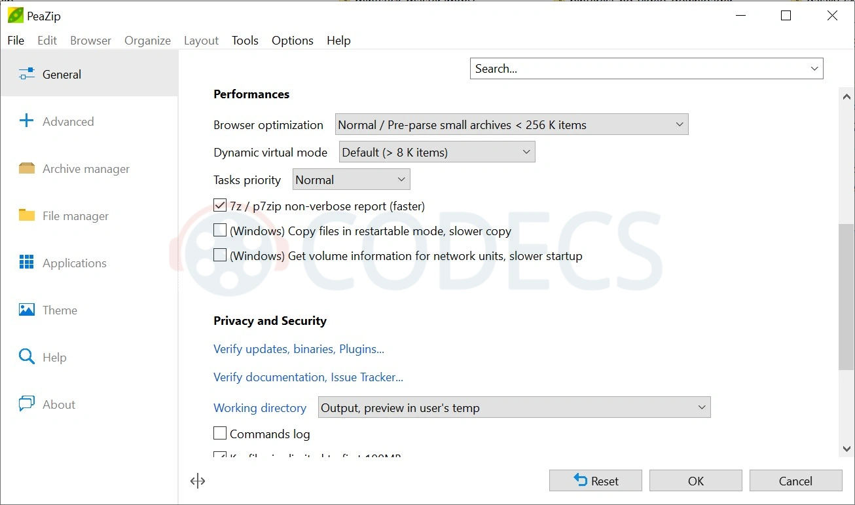This screenshot has height=505, width=855.
Task: Enable Copy files in restartable mode
Action: (220, 231)
